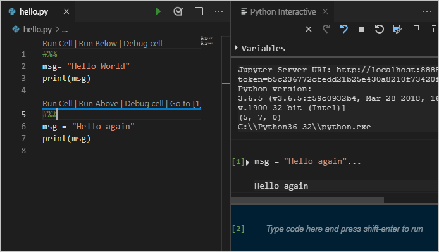Viewport: 439px width, 252px height.
Task: Close the Python Interactive tab
Action: coord(325,11)
